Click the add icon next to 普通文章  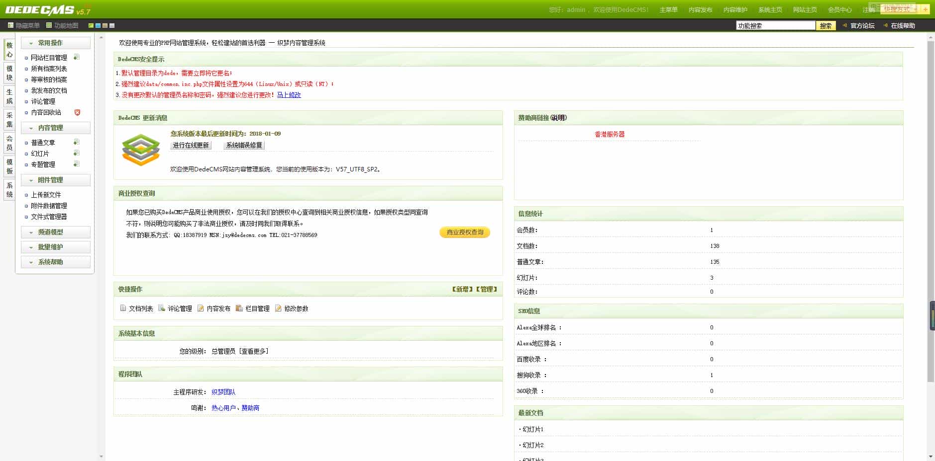pos(77,142)
